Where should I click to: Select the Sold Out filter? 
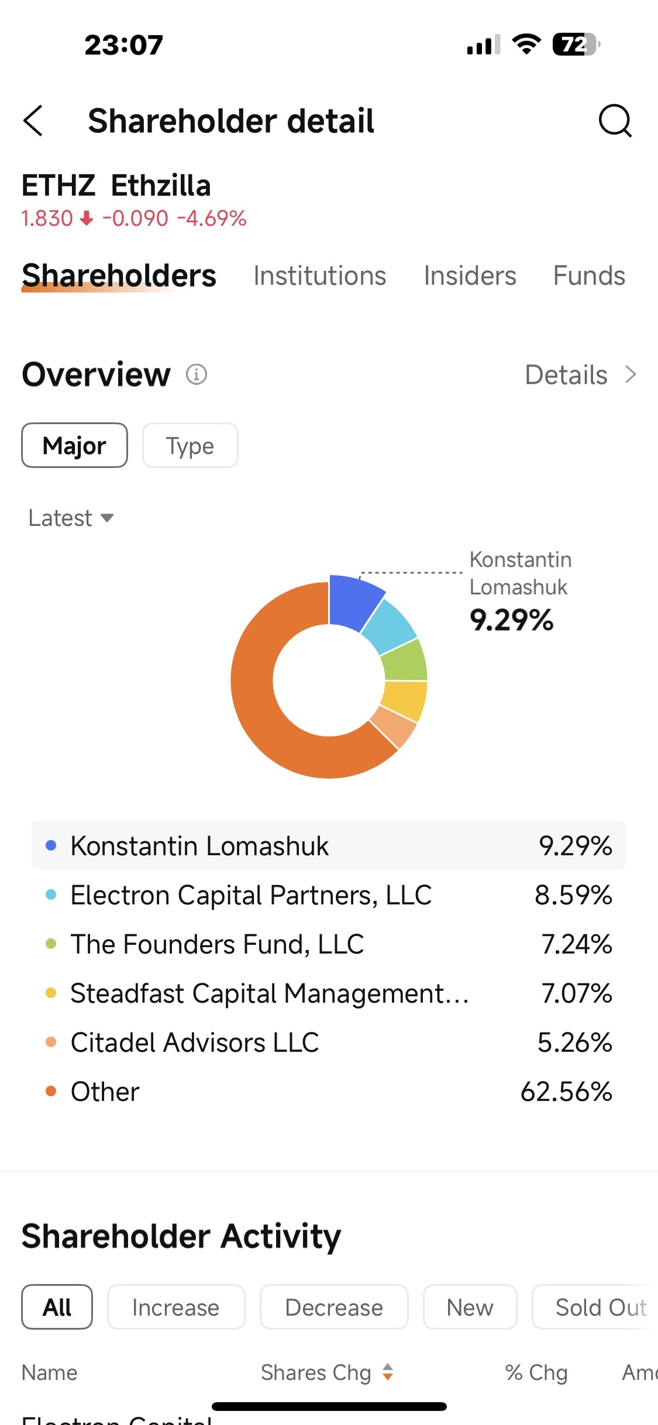pos(595,1307)
